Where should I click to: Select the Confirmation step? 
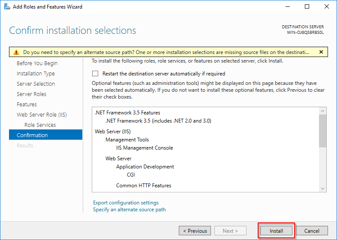(x=32, y=135)
